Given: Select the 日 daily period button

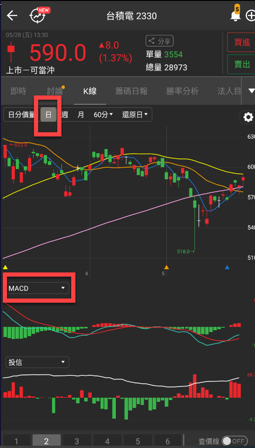Looking at the screenshot, I should coord(48,115).
